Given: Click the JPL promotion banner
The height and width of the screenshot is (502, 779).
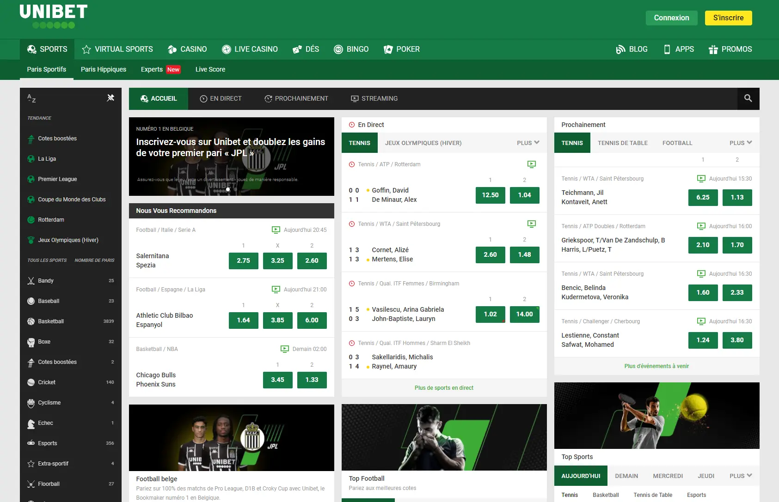Looking at the screenshot, I should pyautogui.click(x=232, y=157).
